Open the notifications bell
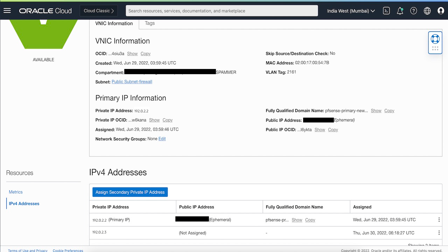Viewport: 448px width, 252px height. tap(400, 10)
